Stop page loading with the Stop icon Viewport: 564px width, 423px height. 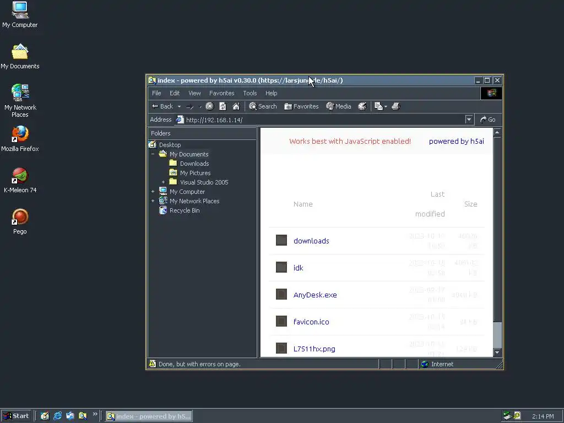[210, 106]
